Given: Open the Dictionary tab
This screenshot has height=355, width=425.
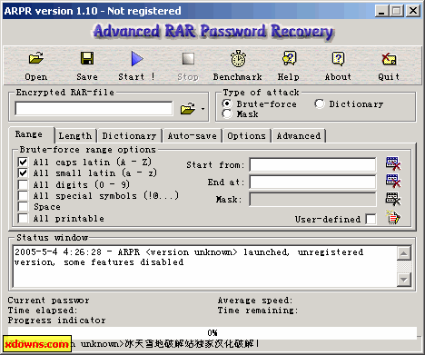Looking at the screenshot, I should click(129, 136).
